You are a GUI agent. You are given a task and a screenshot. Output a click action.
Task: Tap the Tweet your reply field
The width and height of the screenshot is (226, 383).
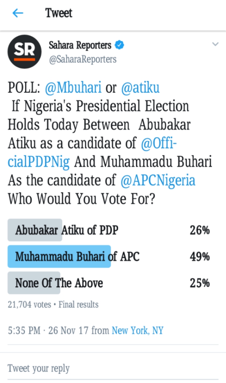point(39,369)
